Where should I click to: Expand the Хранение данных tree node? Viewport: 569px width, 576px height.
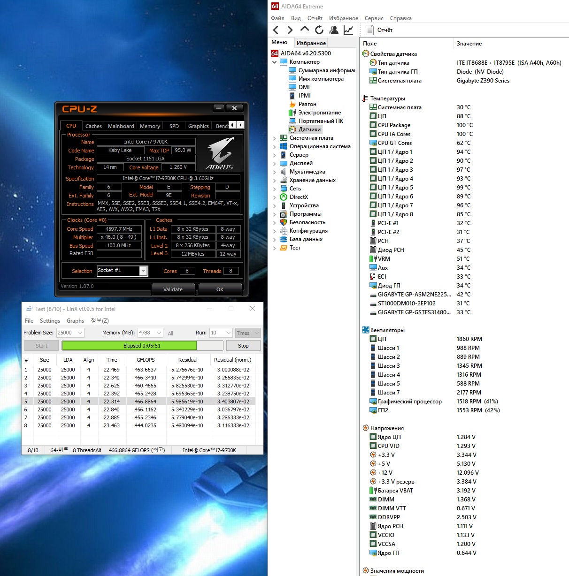(x=275, y=180)
